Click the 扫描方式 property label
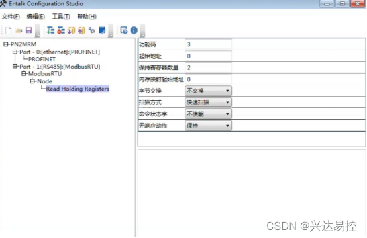Viewport: 367px width, 238px height. tap(150, 102)
